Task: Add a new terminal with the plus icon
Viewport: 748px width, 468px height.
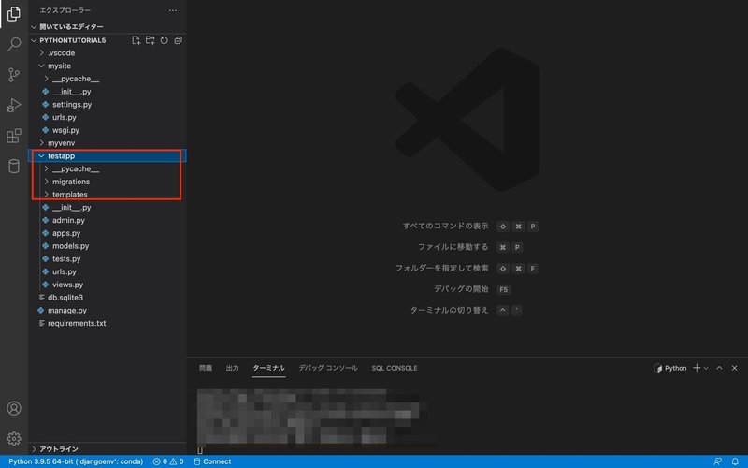Action: [697, 368]
